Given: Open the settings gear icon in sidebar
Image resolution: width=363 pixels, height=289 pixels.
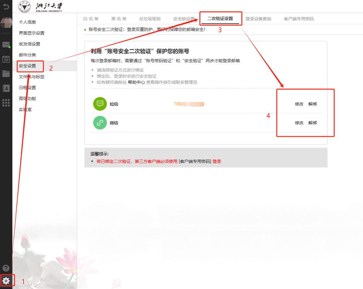Looking at the screenshot, I should [6, 280].
